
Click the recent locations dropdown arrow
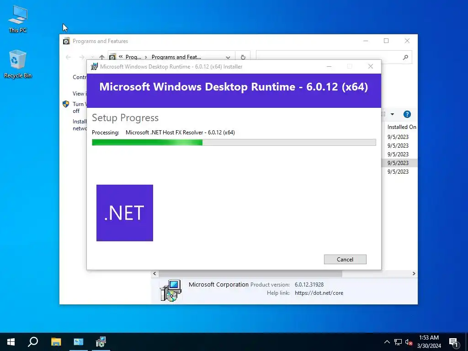(x=92, y=57)
